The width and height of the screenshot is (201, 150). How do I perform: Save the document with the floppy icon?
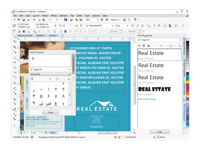pos(24,20)
